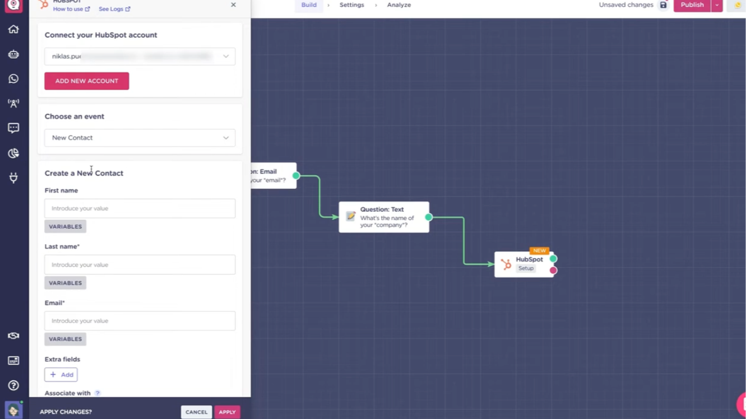The width and height of the screenshot is (746, 419).
Task: Click VARIABLES button under First name
Action: [x=66, y=227]
